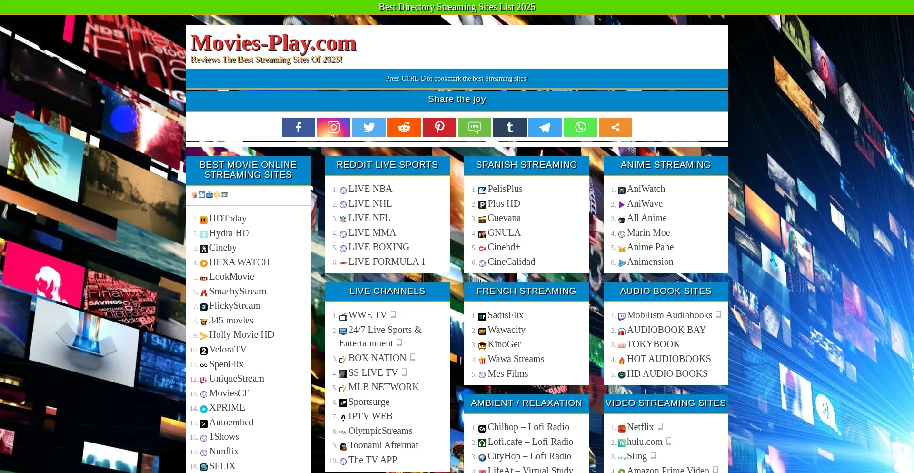The width and height of the screenshot is (914, 473).
Task: Open Holly Movie HD
Action: click(241, 335)
